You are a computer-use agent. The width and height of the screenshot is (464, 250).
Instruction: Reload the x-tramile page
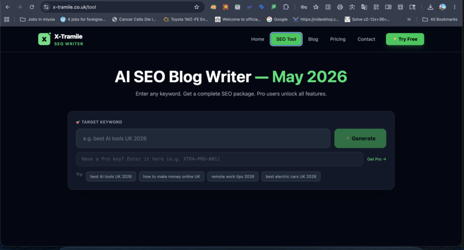coord(32,7)
